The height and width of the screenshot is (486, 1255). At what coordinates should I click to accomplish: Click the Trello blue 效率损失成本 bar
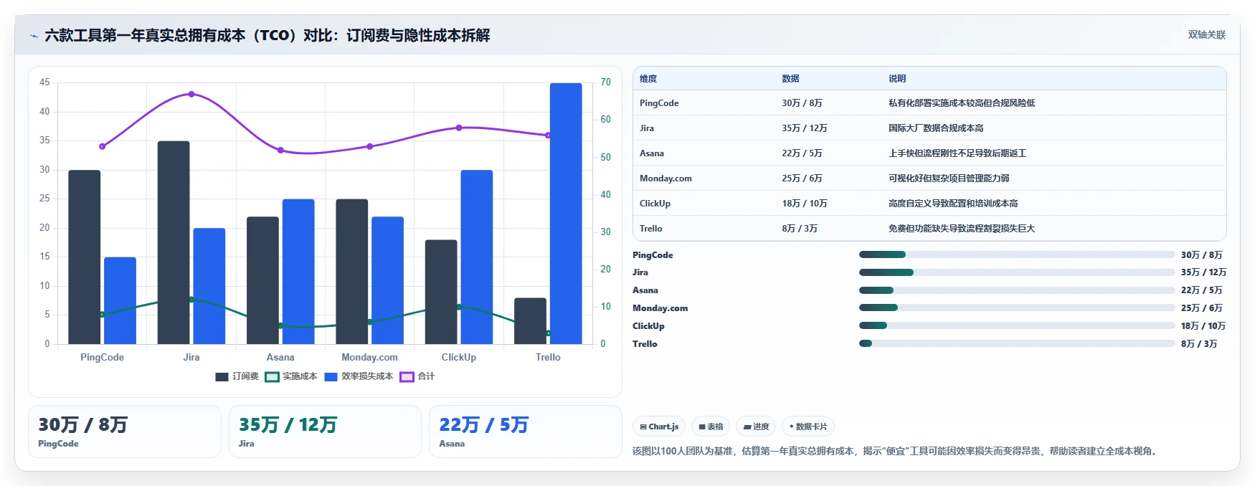tap(566, 214)
